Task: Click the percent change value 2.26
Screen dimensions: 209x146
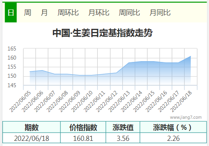Action: (173, 138)
